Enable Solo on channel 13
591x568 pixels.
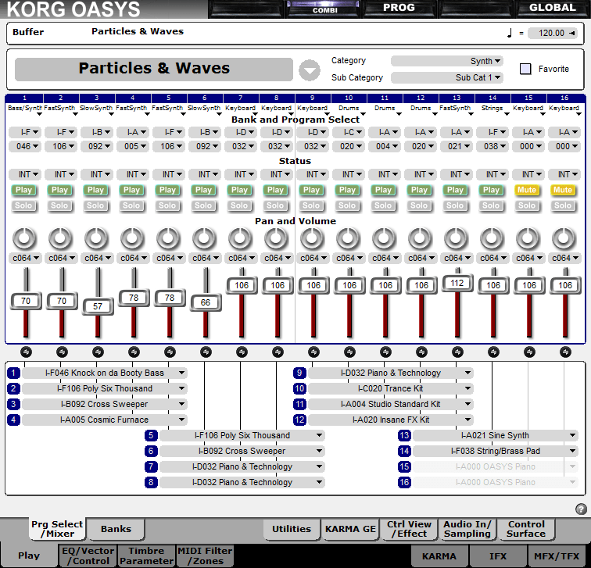455,205
